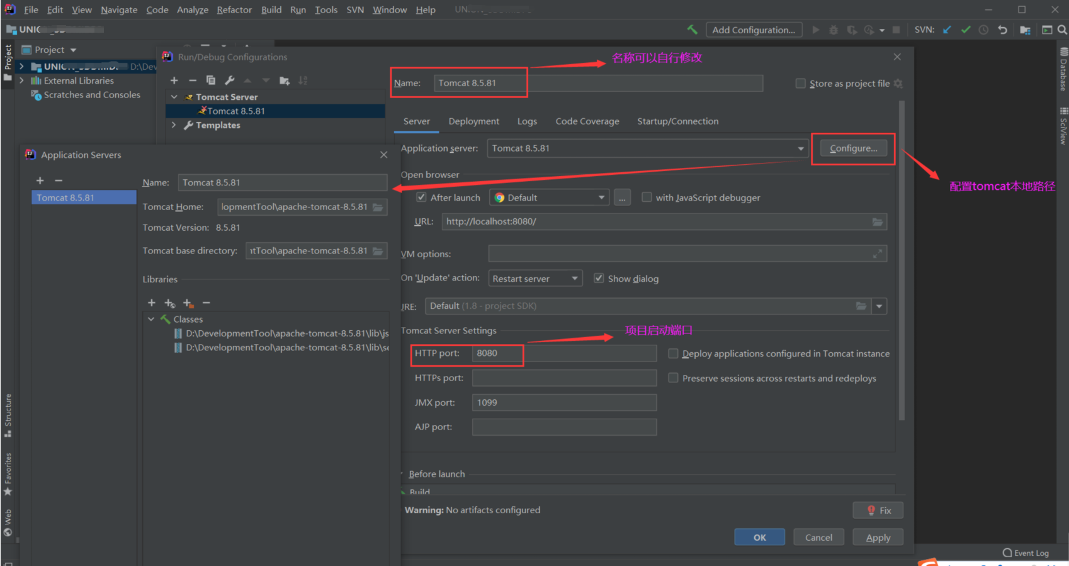1069x566 pixels.
Task: Select Tomcat 8.5.81 in Application Servers list
Action: pyautogui.click(x=84, y=197)
